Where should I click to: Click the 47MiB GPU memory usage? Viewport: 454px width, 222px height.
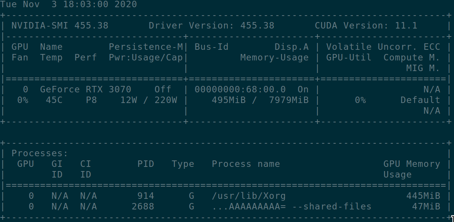tap(426, 207)
